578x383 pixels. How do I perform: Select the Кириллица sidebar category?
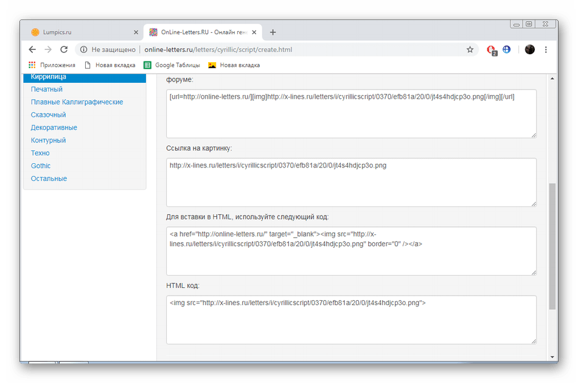[49, 77]
